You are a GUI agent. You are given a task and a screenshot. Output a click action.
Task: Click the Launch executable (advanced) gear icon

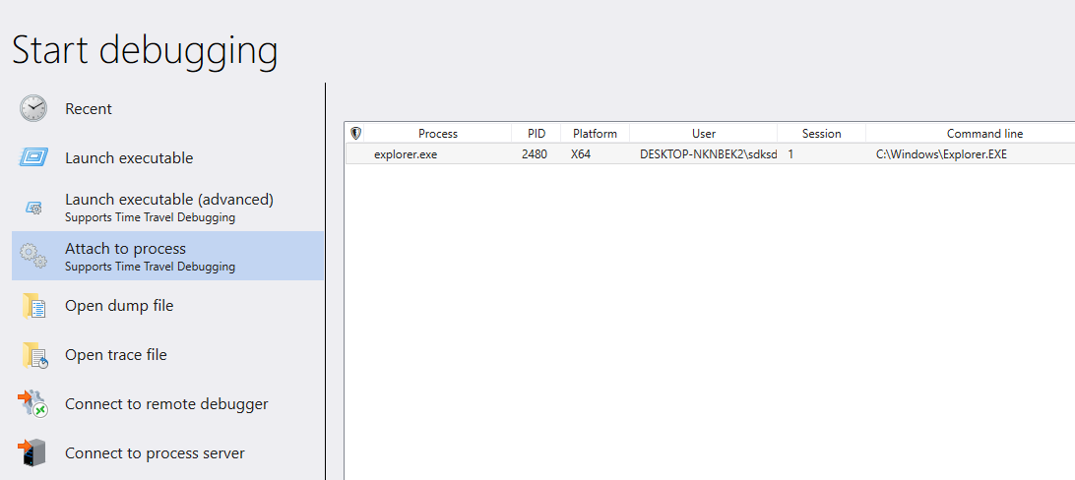(33, 208)
